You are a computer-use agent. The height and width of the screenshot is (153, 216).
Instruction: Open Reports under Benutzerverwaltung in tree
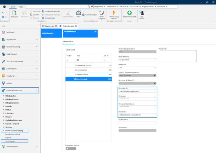pos(8,138)
